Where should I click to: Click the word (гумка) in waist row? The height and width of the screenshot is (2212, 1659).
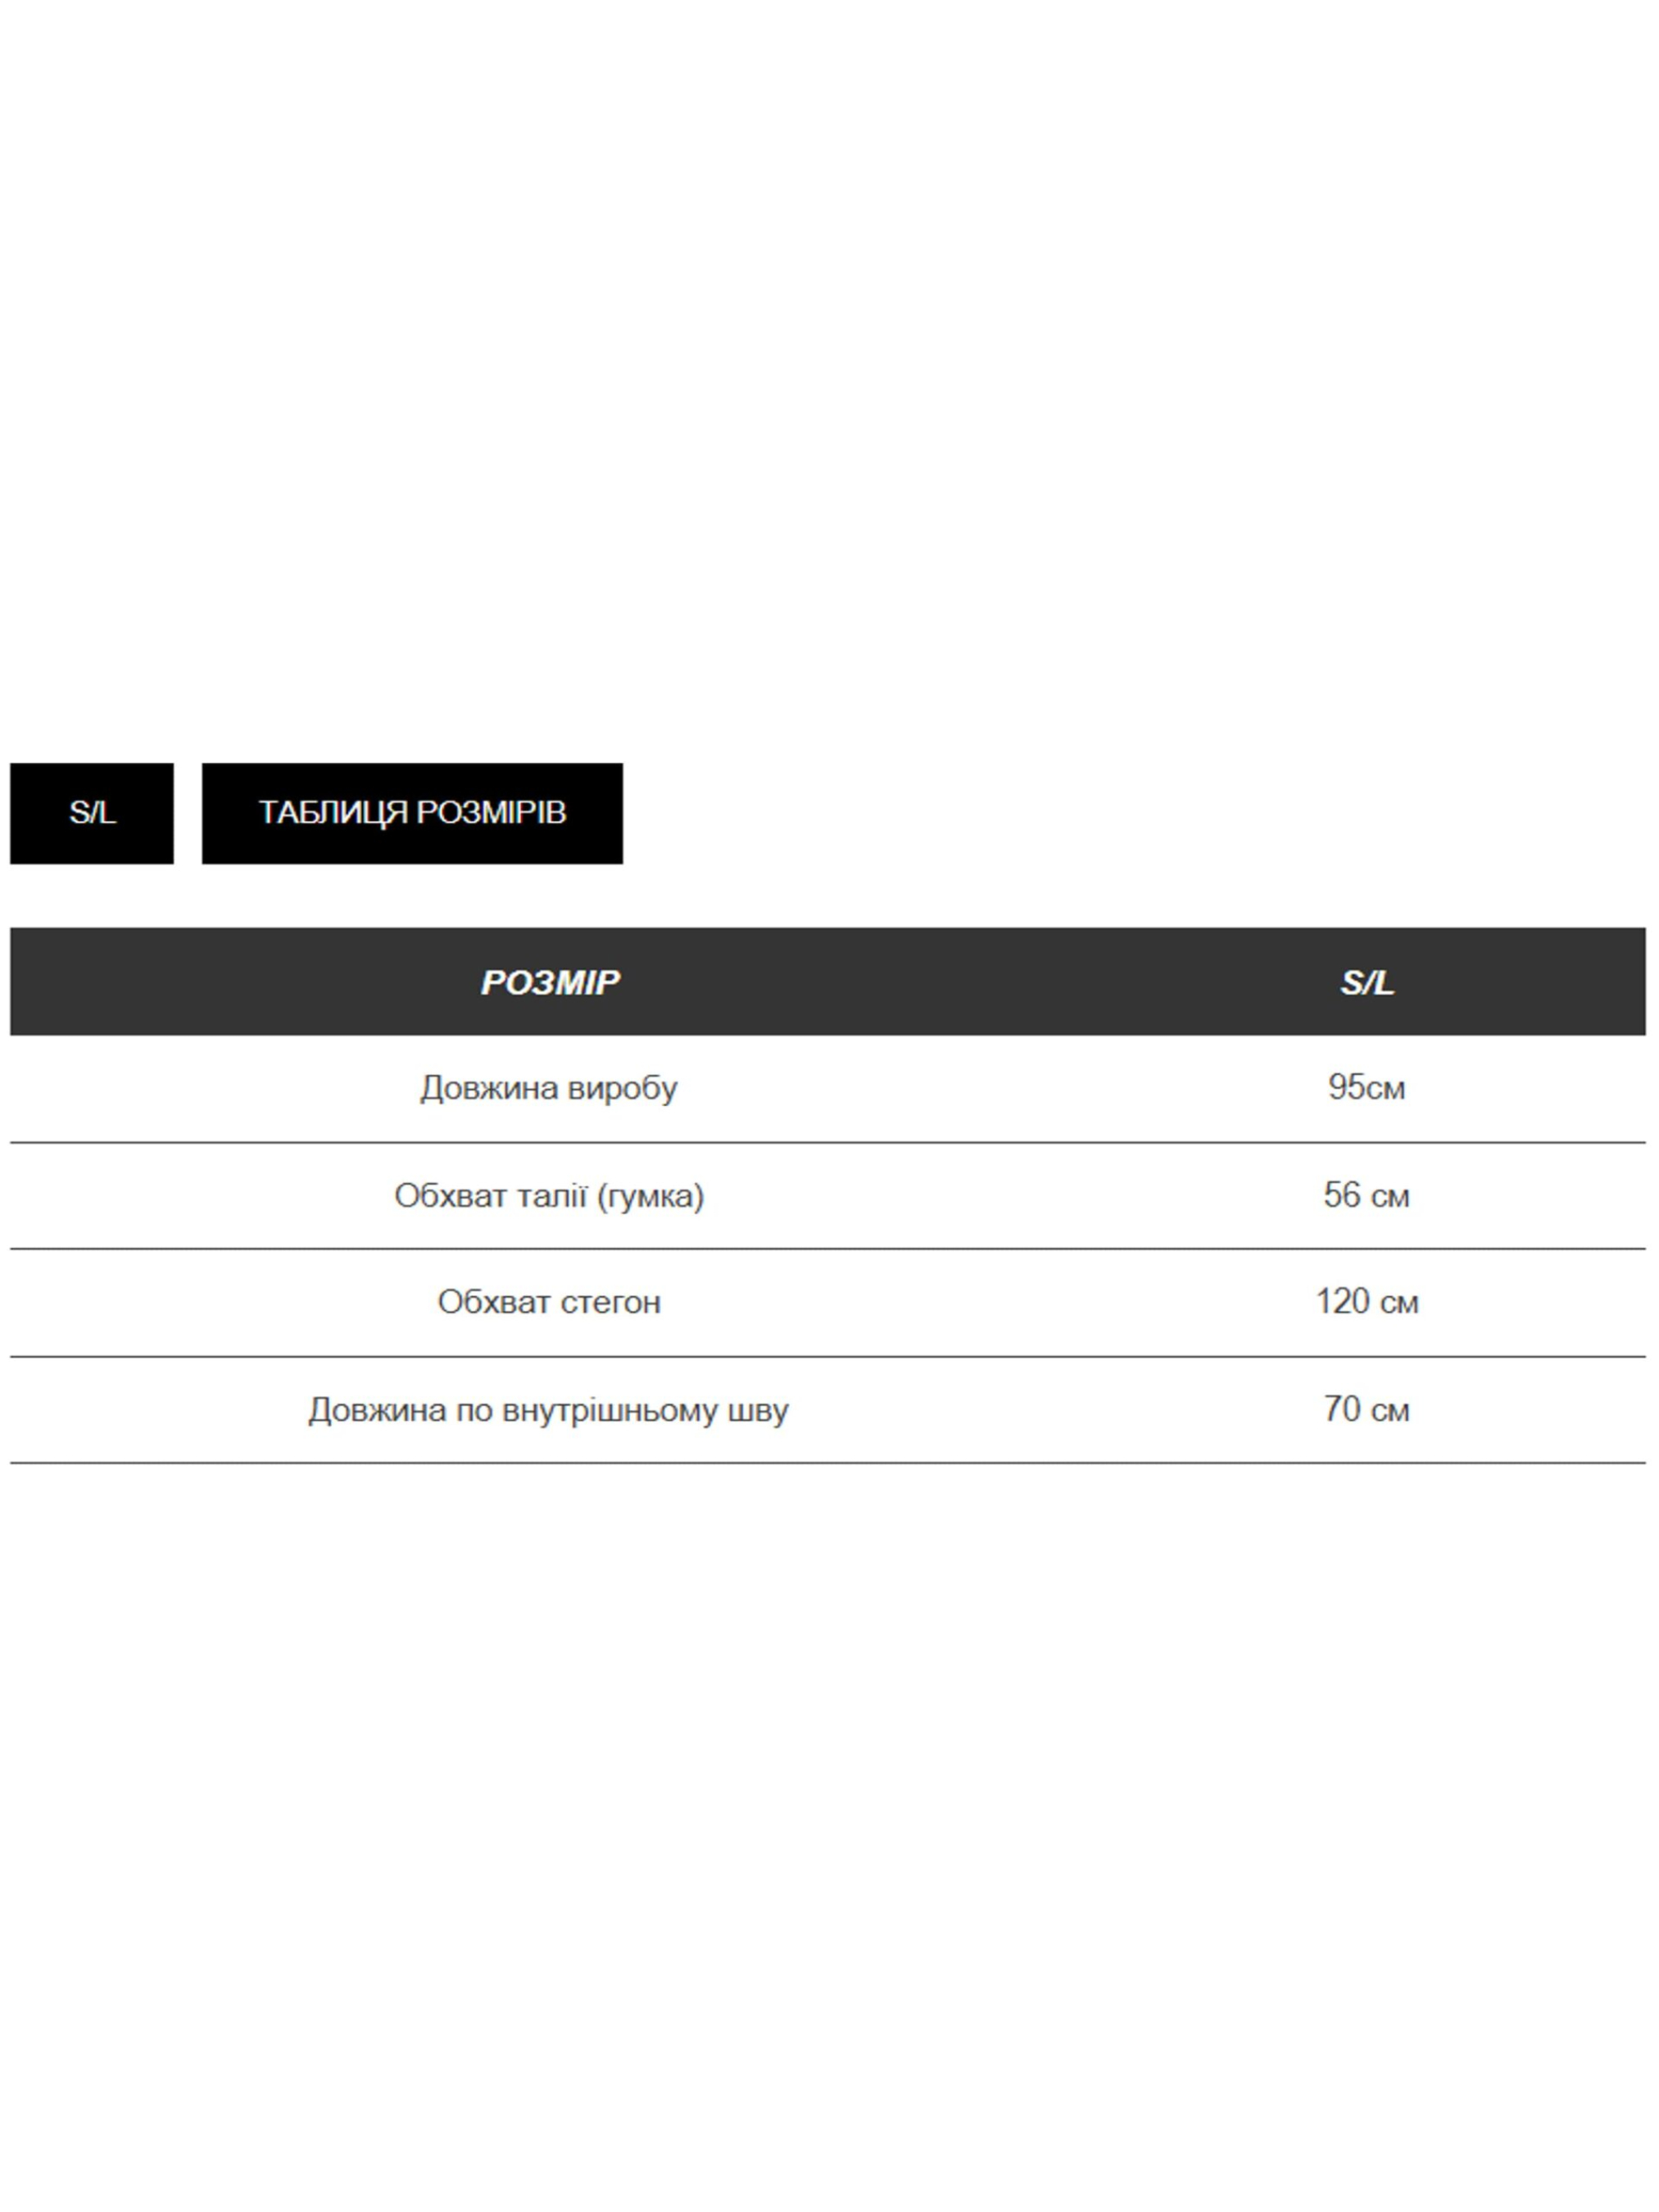650,1196
